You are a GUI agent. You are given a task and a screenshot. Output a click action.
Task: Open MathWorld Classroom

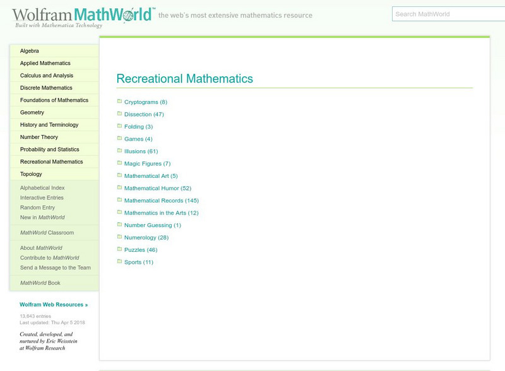47,233
